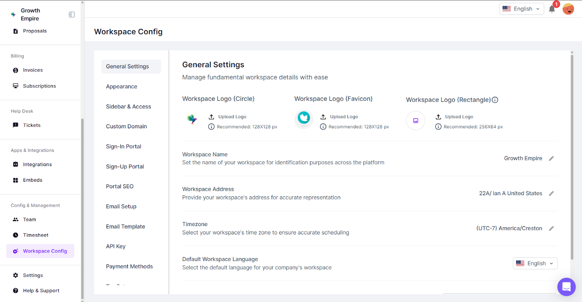Navigate to Timesheet in the sidebar

[36, 235]
